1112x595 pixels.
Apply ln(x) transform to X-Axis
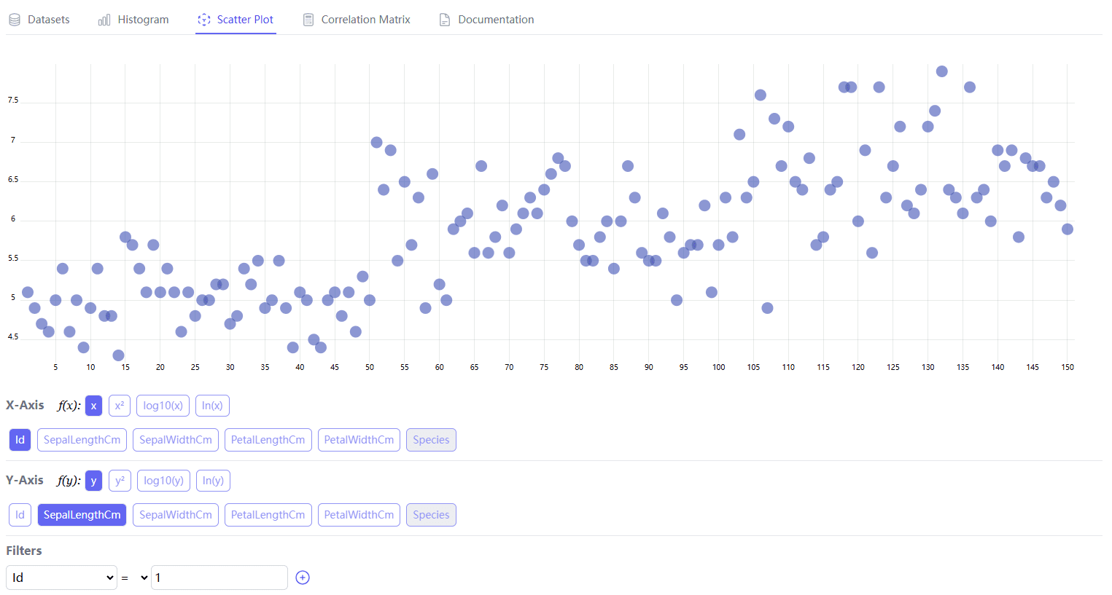(212, 406)
